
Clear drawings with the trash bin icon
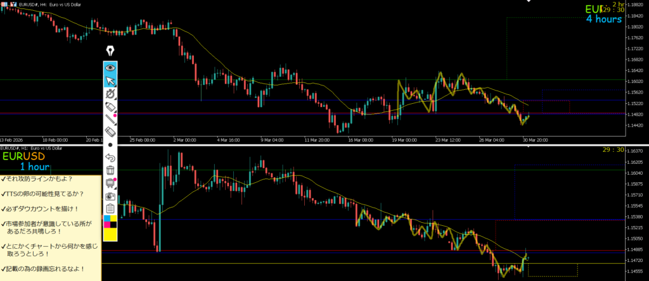click(110, 170)
